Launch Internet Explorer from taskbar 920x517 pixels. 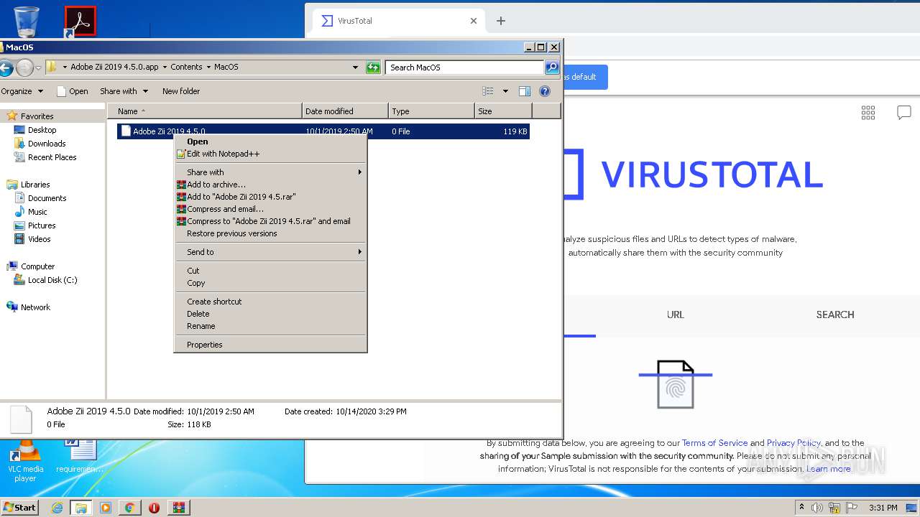[57, 508]
